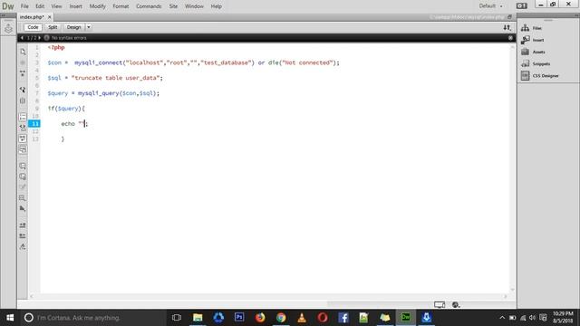Click the vertical scrollbar down arrow
580x326 pixels.
tap(513, 290)
